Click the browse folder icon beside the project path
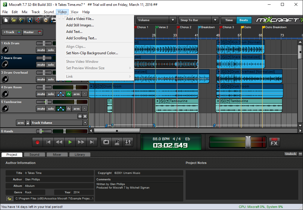This screenshot has height=210, width=303. 10,199
